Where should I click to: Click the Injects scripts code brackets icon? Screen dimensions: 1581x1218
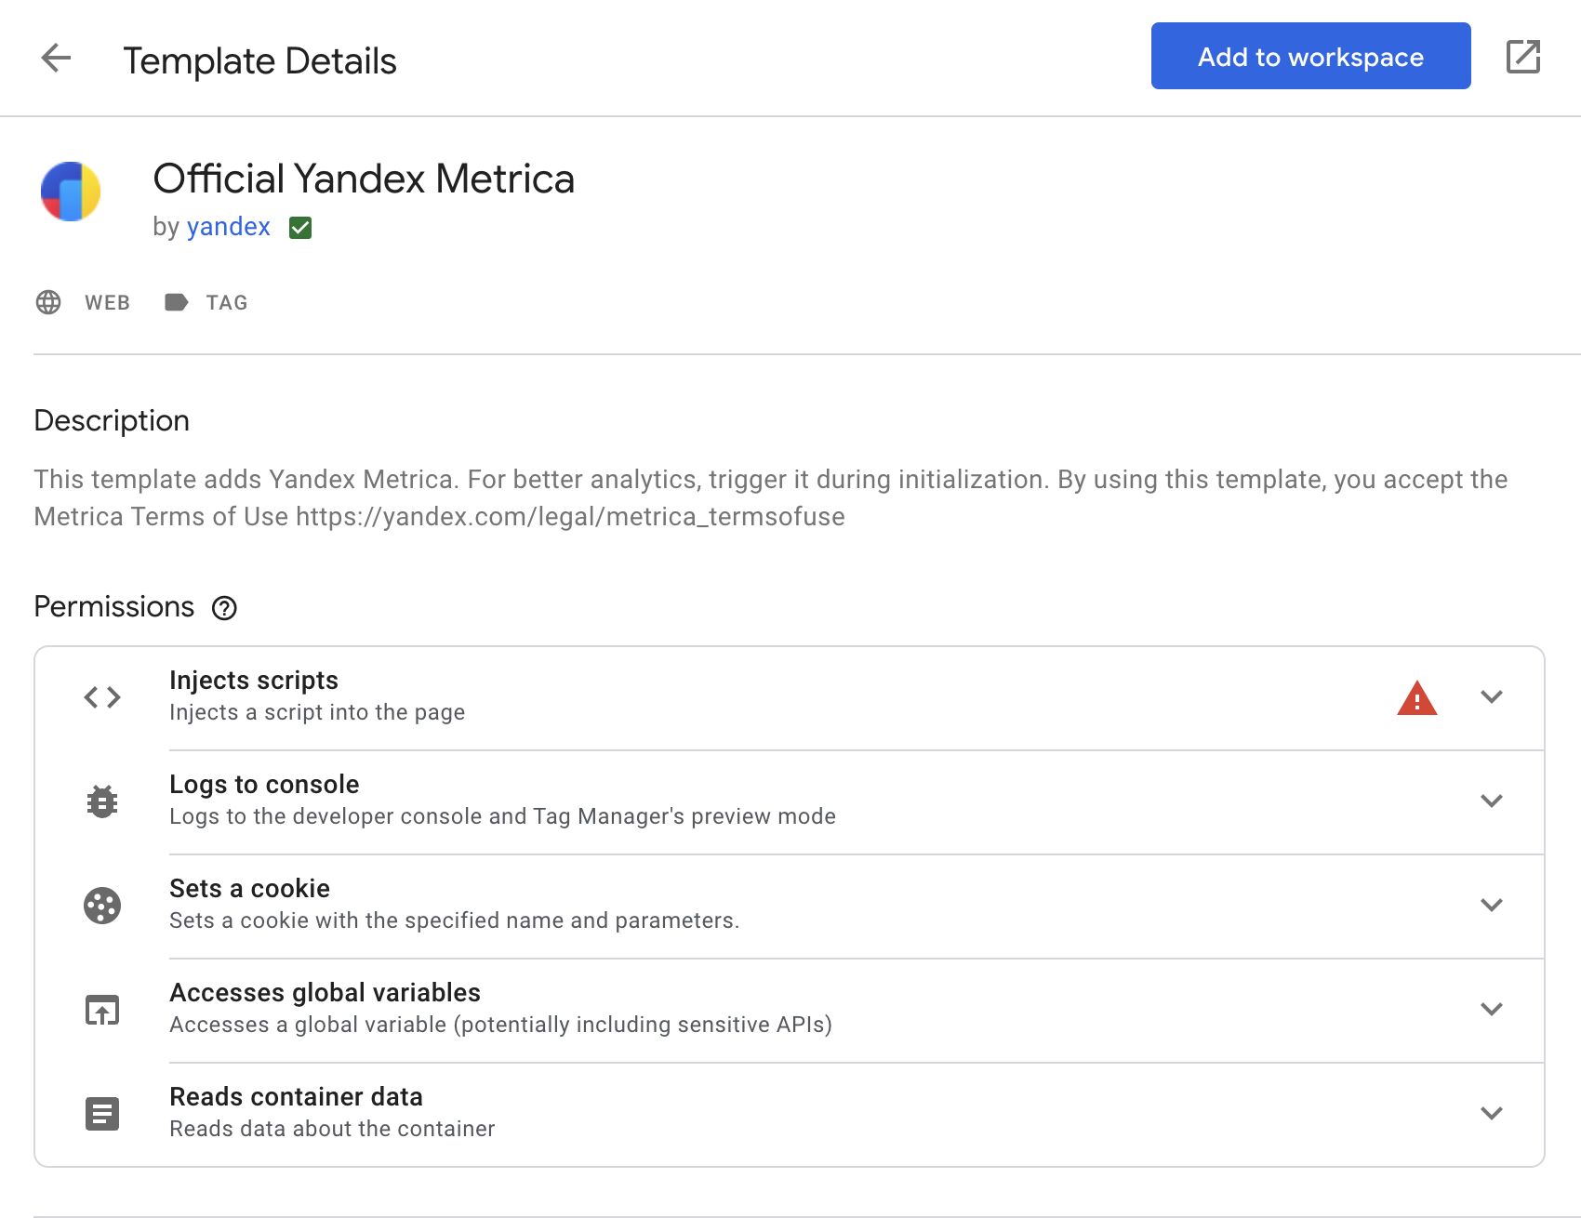click(102, 697)
